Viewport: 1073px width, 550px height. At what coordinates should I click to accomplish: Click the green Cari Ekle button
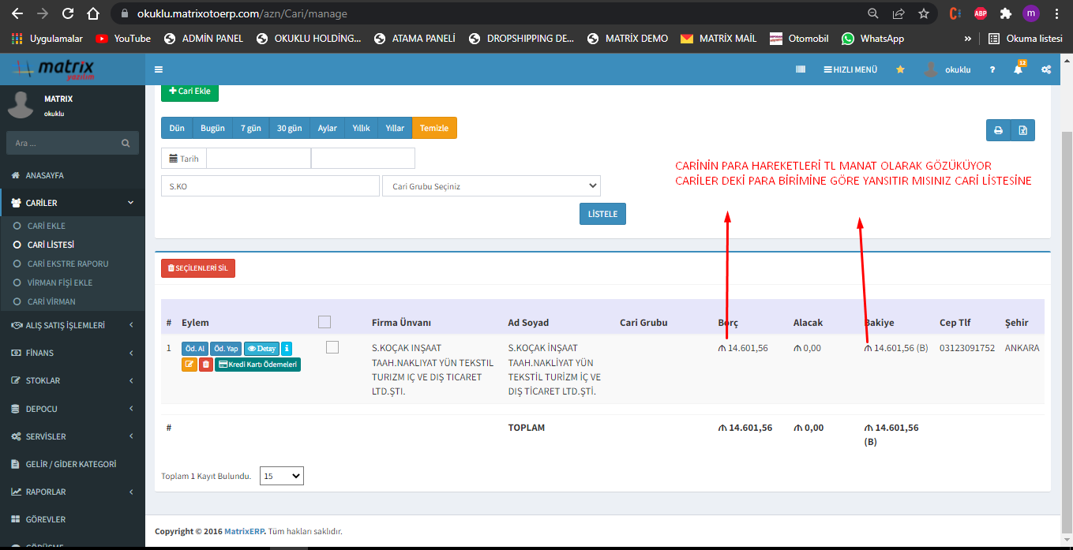coord(189,92)
